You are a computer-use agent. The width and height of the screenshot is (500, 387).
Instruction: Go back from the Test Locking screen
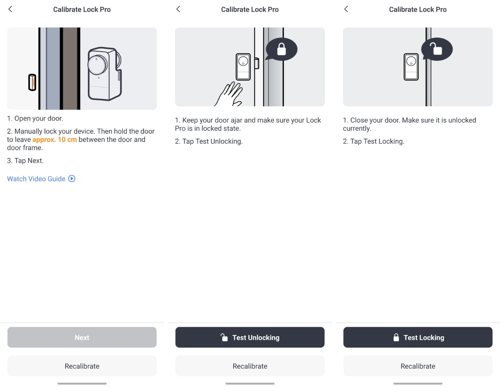346,9
